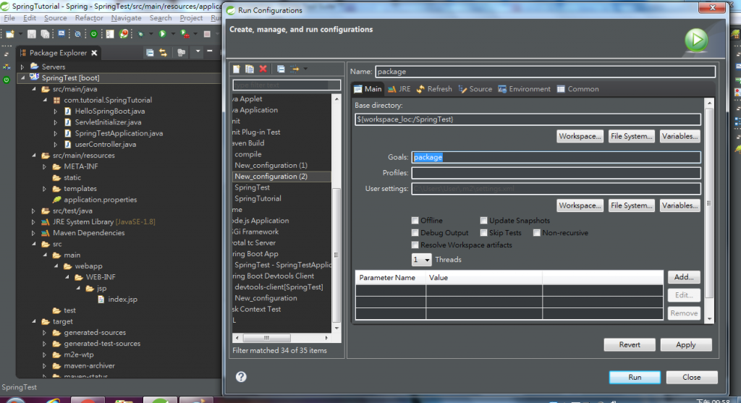
Task: Click the skip all breakpoints toolbar icon
Action: pos(78,34)
